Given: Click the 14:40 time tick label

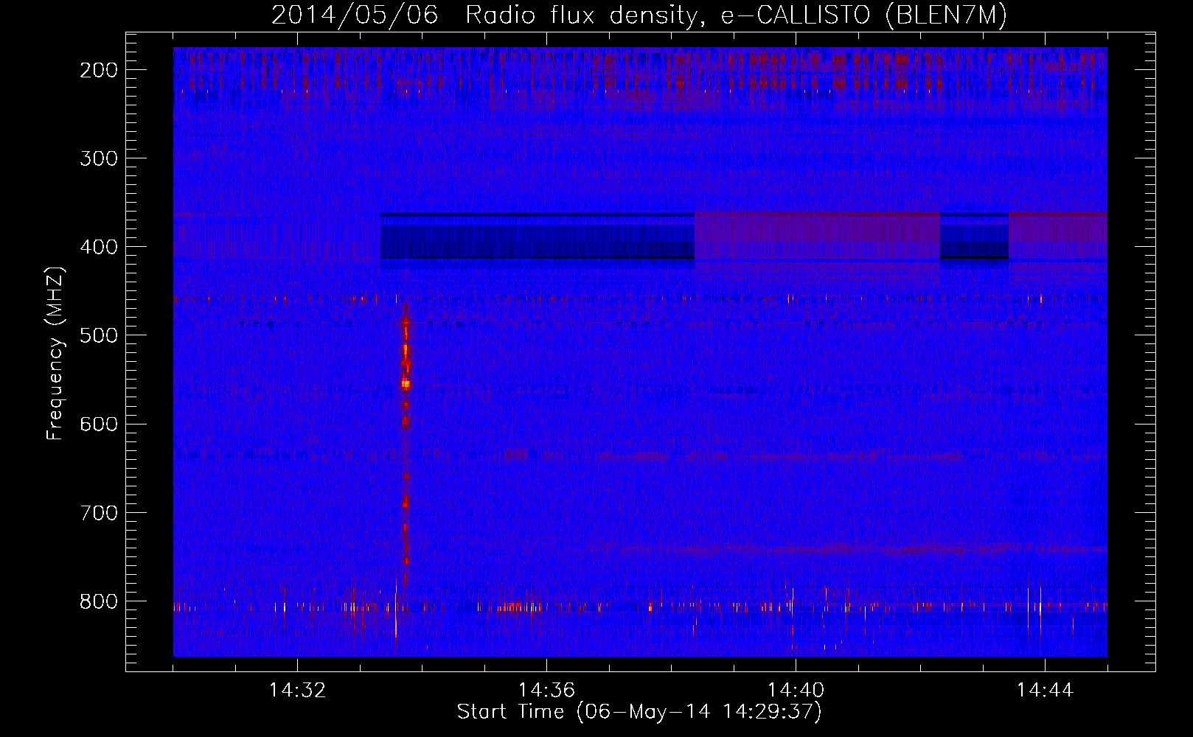Looking at the screenshot, I should [796, 691].
